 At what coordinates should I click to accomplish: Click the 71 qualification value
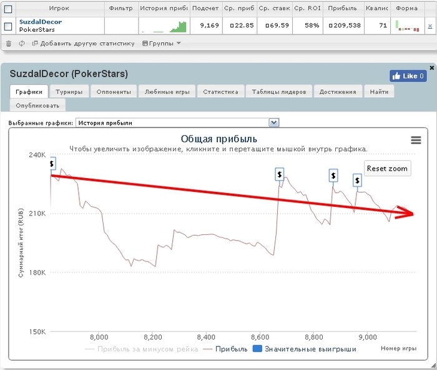click(x=383, y=26)
